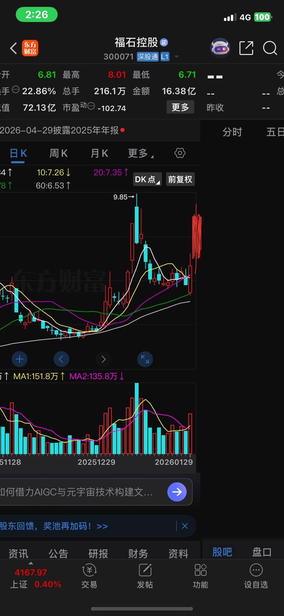The image size is (284, 616).
Task: Tap the 福石控股 stock title
Action: coord(136,42)
